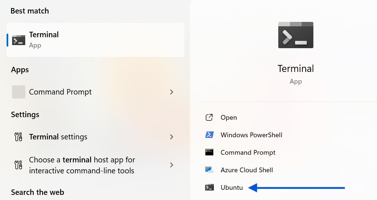Click the Open external-link icon
This screenshot has width=377, height=200.
(209, 118)
